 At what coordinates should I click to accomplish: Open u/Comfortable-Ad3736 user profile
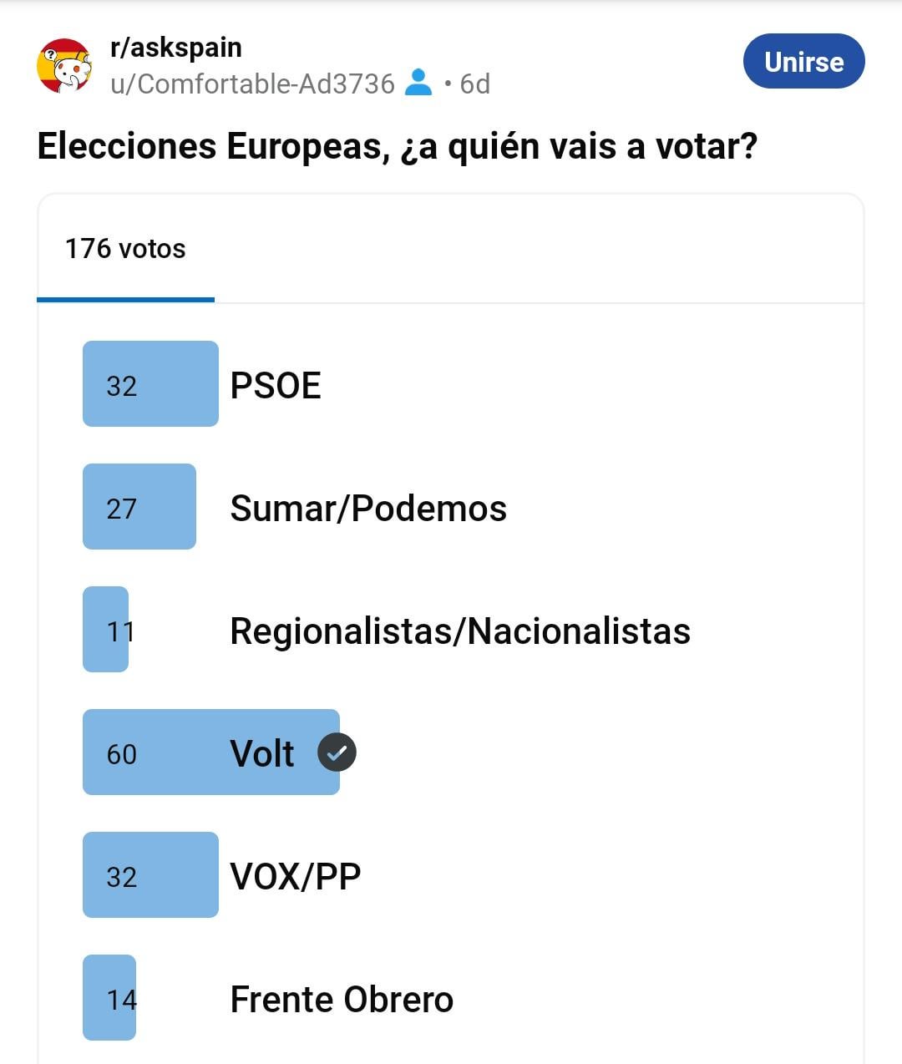click(252, 84)
